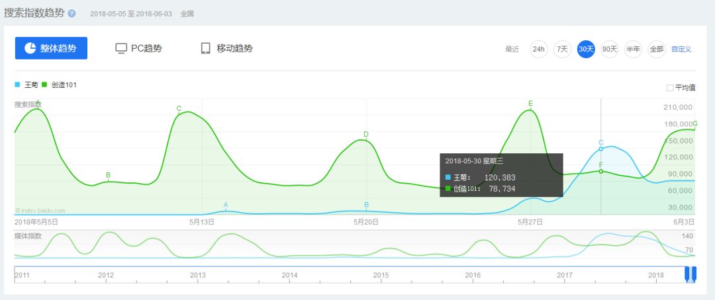Image resolution: width=715 pixels, height=300 pixels.
Task: Click the monitor icon beside PC趋势
Action: tap(121, 48)
